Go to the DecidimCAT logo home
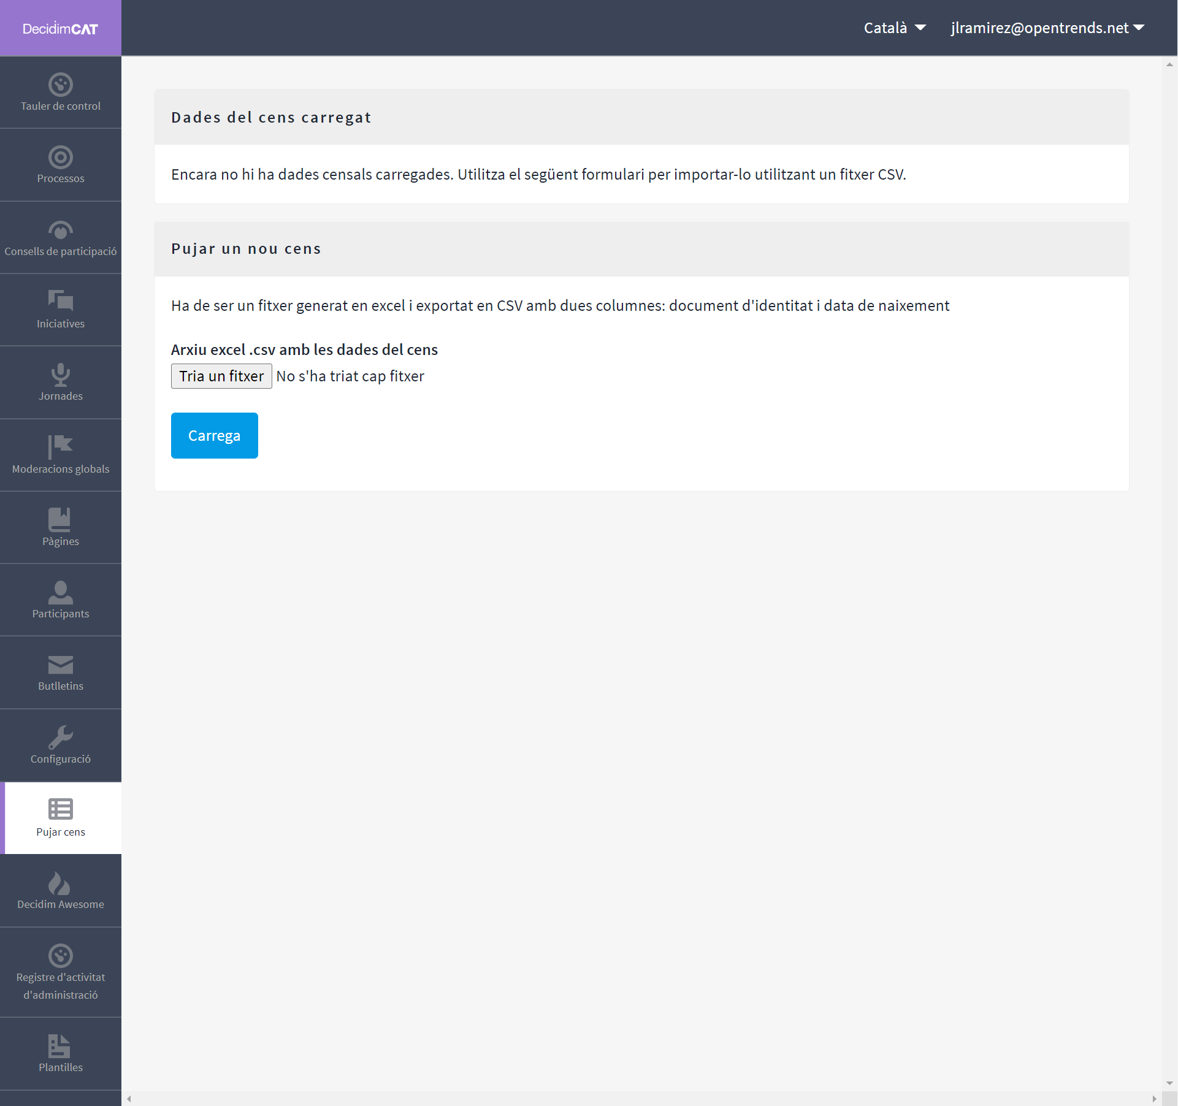Screen dimensions: 1178x1106 (x=60, y=29)
